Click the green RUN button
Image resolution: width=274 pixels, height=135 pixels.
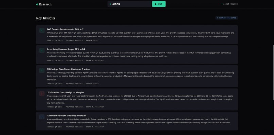click(x=159, y=4)
